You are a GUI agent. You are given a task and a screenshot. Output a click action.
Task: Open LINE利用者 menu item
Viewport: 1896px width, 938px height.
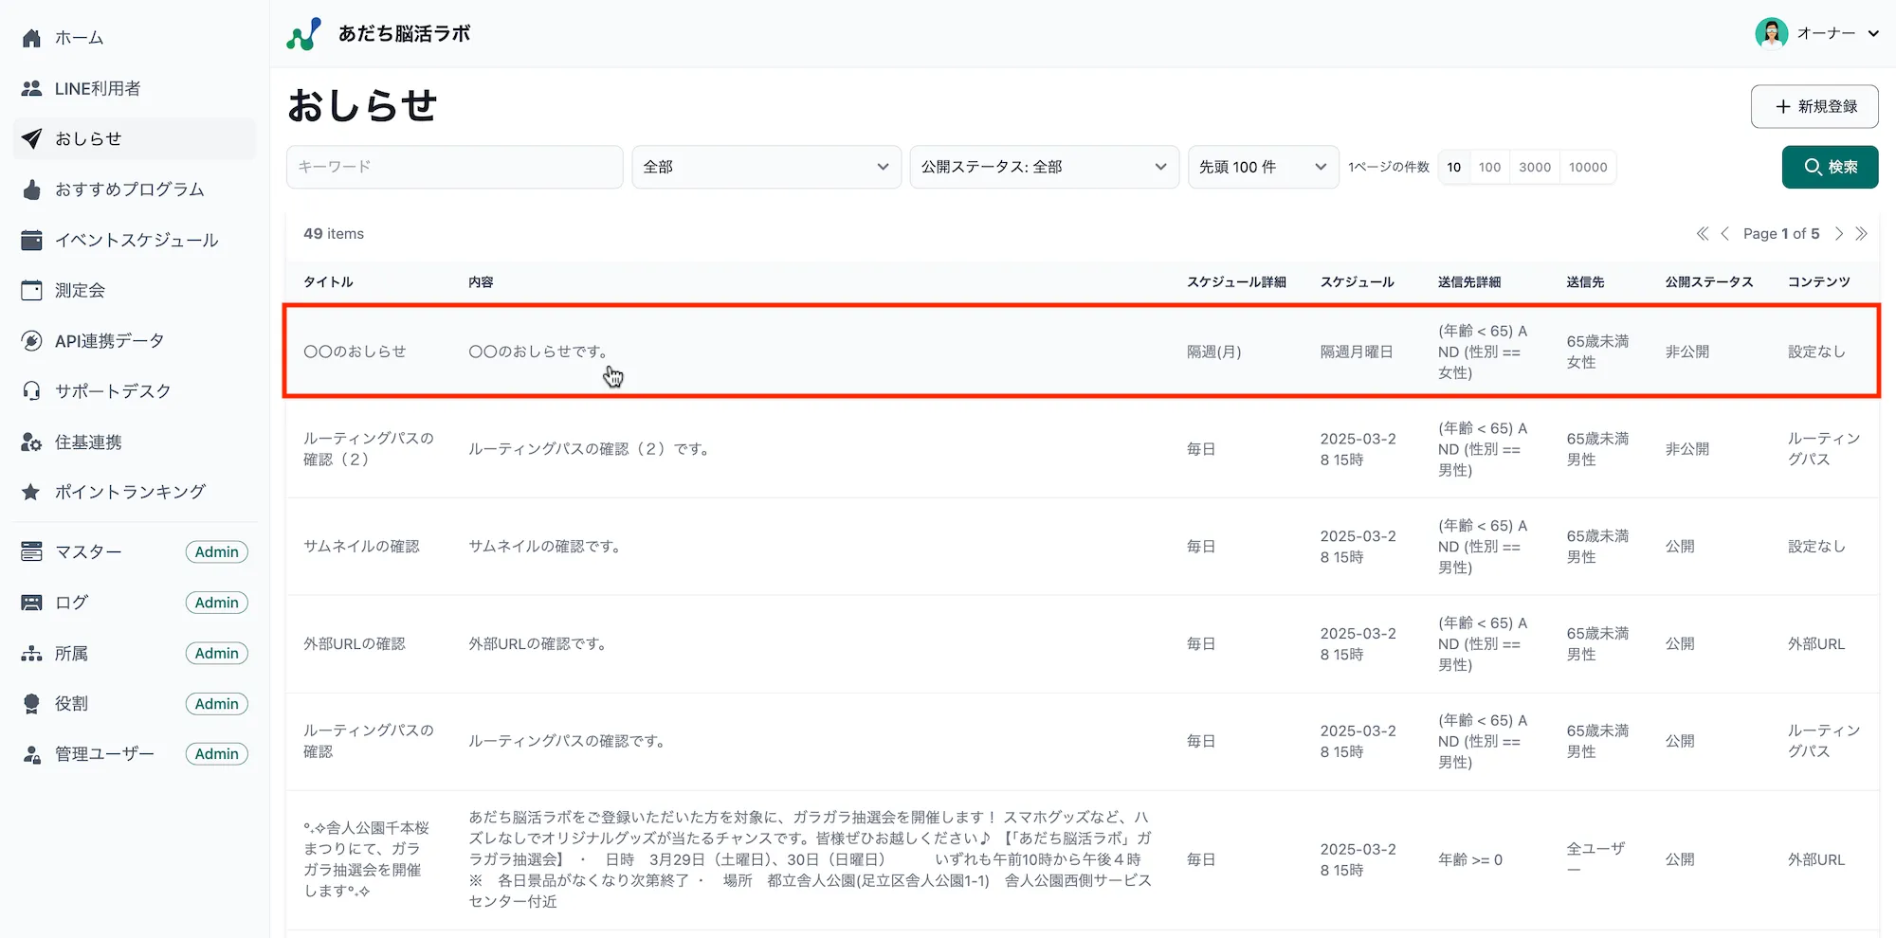click(x=135, y=88)
